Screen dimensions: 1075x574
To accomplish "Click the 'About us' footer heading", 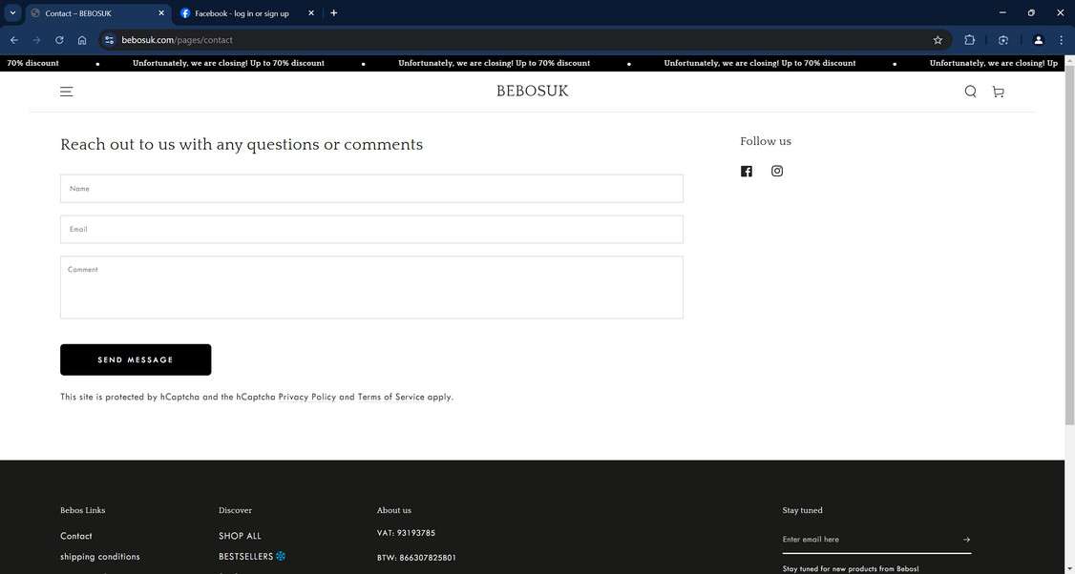I will coord(394,510).
